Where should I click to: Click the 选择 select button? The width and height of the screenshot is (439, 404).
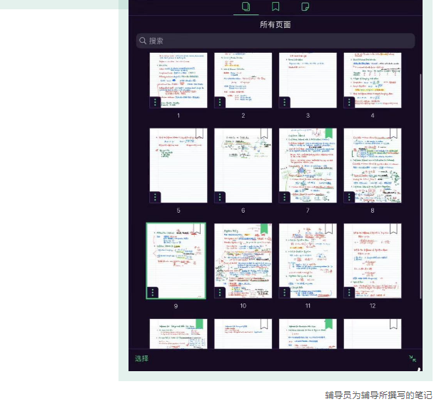(x=141, y=358)
